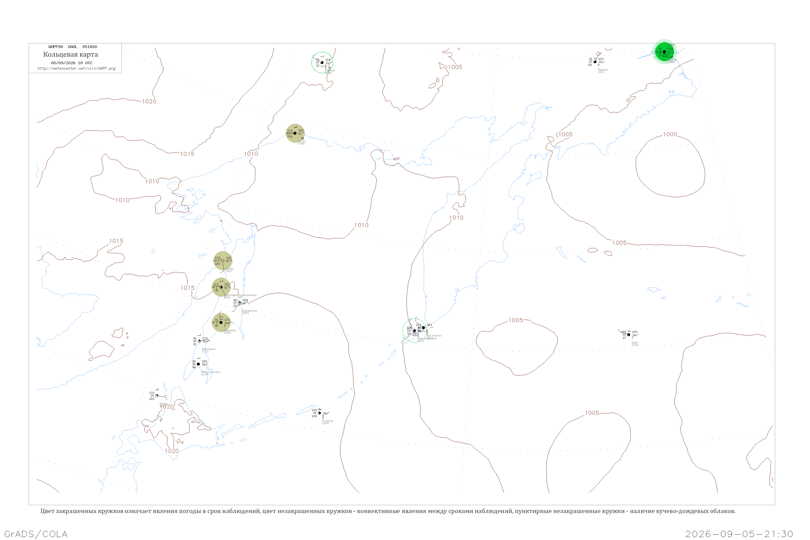810x540 pixels.
Task: Click the green Анадырь station circle
Action: pos(664,52)
